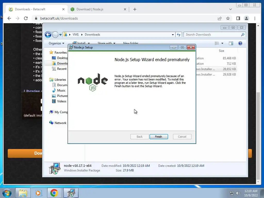This screenshot has height=198, width=264.
Task: Click the site padlock icon
Action: pyautogui.click(x=36, y=18)
